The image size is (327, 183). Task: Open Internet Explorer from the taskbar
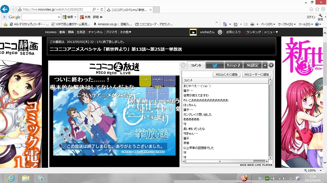tap(11, 179)
